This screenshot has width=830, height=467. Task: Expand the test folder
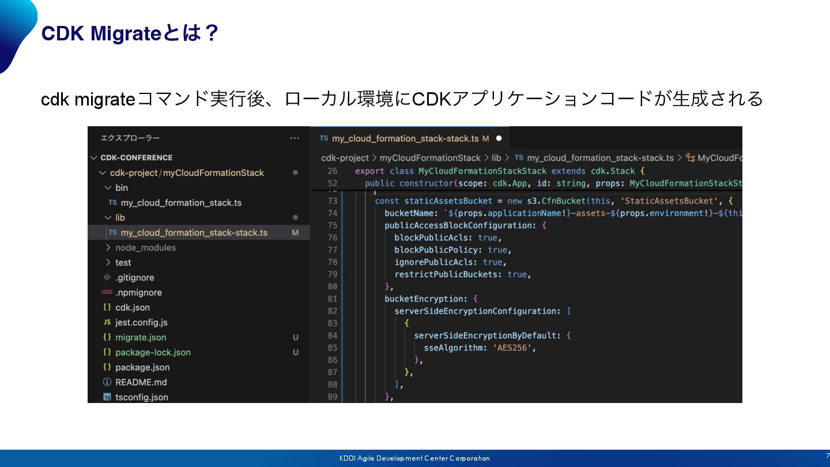pyautogui.click(x=108, y=262)
